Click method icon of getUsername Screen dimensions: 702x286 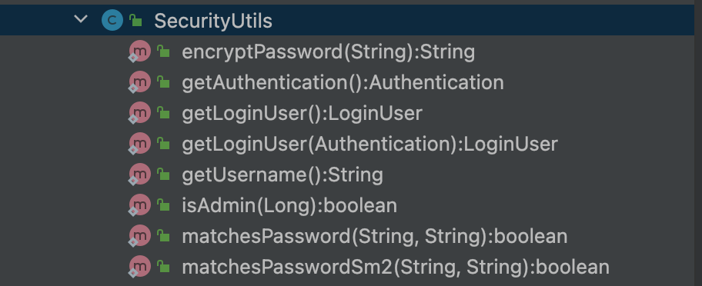click(139, 175)
